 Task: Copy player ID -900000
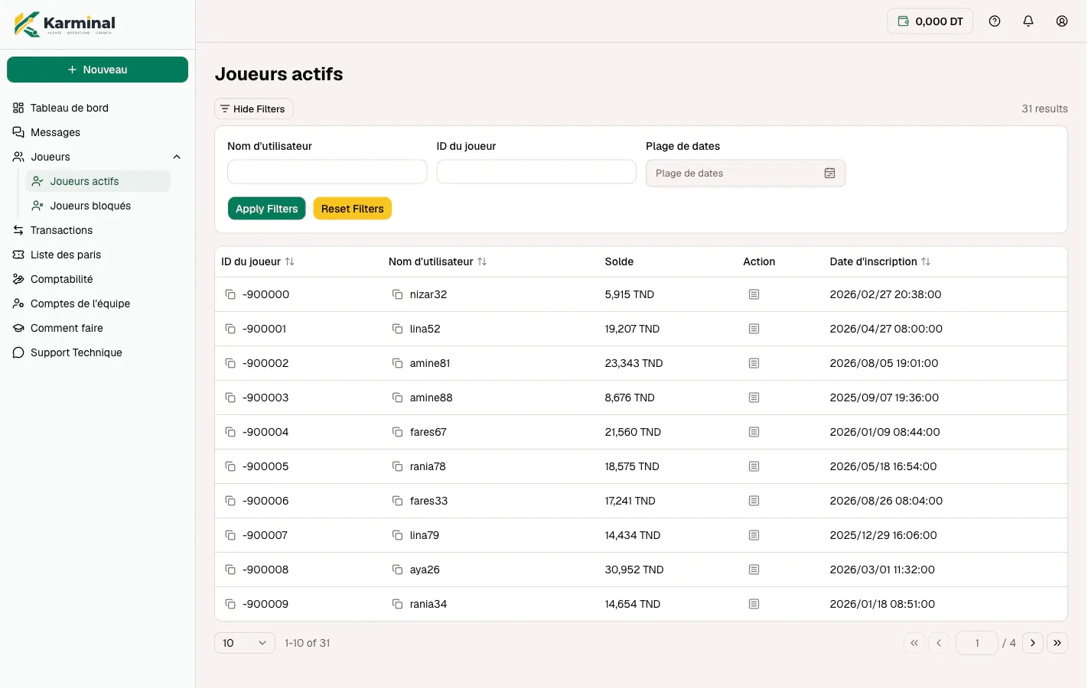pos(230,294)
